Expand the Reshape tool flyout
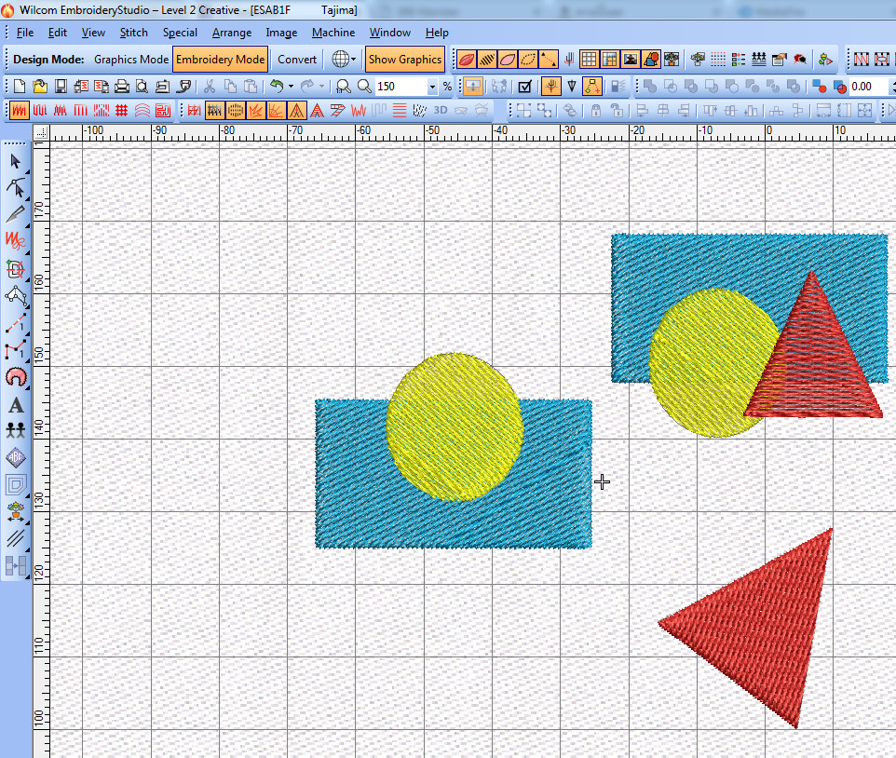This screenshot has height=758, width=896. point(26,197)
